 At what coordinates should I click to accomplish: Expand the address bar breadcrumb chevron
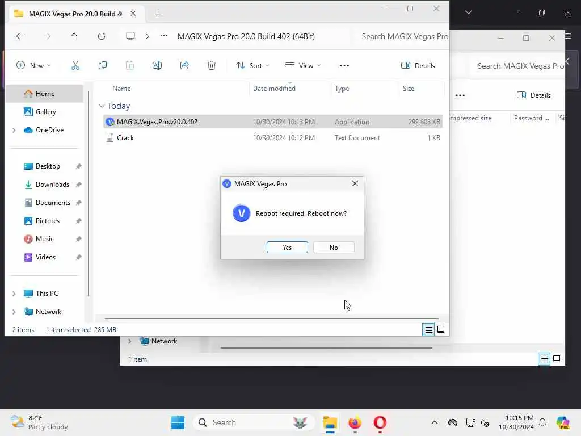pos(148,36)
